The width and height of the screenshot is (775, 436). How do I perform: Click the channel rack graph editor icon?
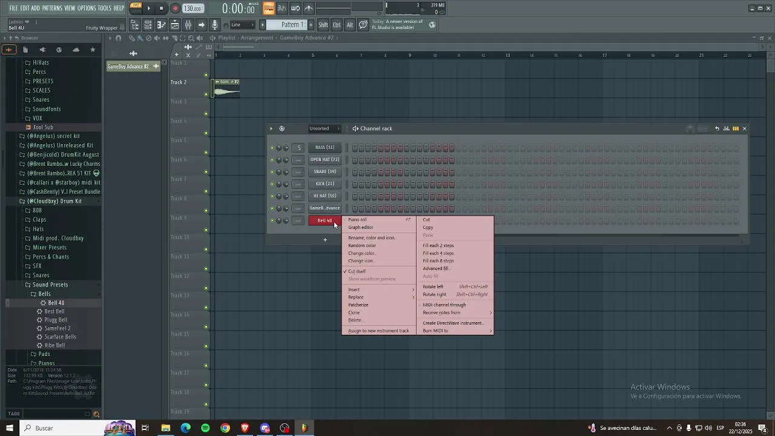click(726, 128)
